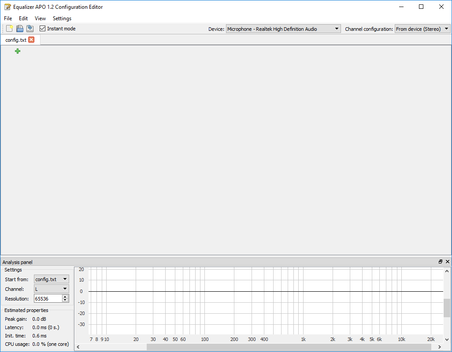Click the Resolution input field
The height and width of the screenshot is (352, 452).
tap(48, 298)
